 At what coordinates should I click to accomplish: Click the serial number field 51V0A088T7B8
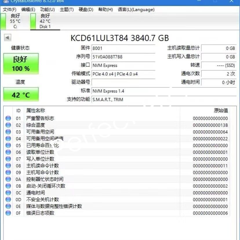(x=123, y=57)
